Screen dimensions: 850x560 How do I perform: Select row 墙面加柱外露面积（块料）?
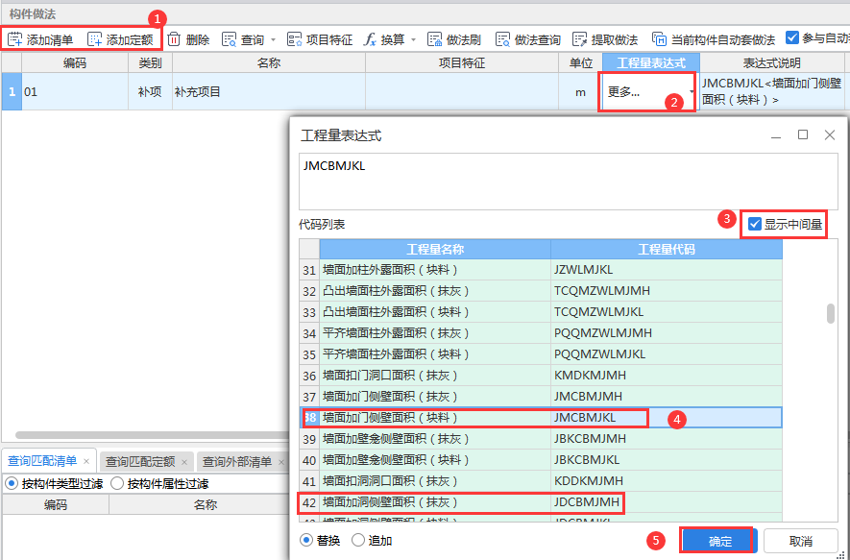click(541, 270)
